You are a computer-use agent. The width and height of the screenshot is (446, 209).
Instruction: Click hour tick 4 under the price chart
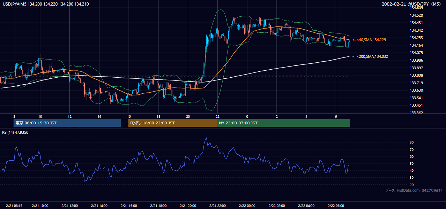point(306,116)
